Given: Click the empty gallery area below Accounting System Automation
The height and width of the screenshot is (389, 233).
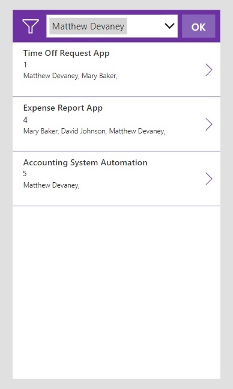Looking at the screenshot, I should (116, 292).
